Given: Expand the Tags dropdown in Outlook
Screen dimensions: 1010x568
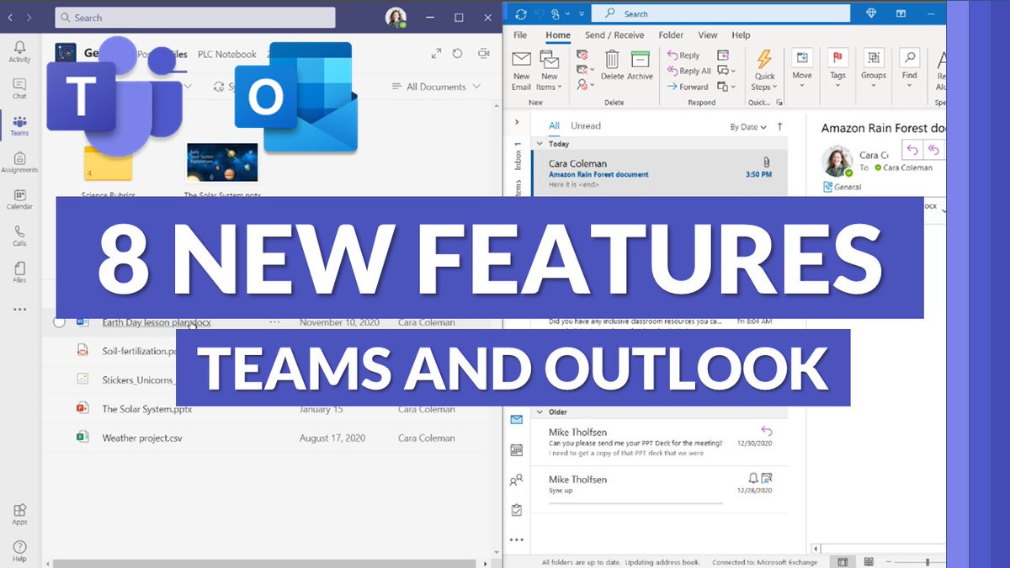Looking at the screenshot, I should [838, 71].
